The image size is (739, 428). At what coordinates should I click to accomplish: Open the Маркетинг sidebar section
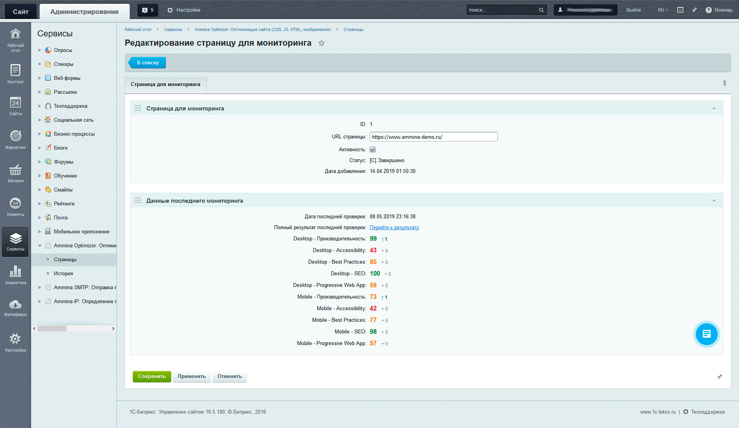click(x=15, y=140)
